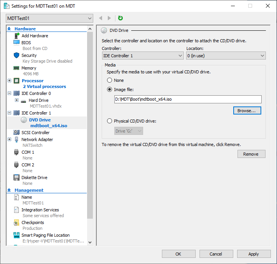The height and width of the screenshot is (264, 277).
Task: Close the Settings window
Action: (268, 6)
